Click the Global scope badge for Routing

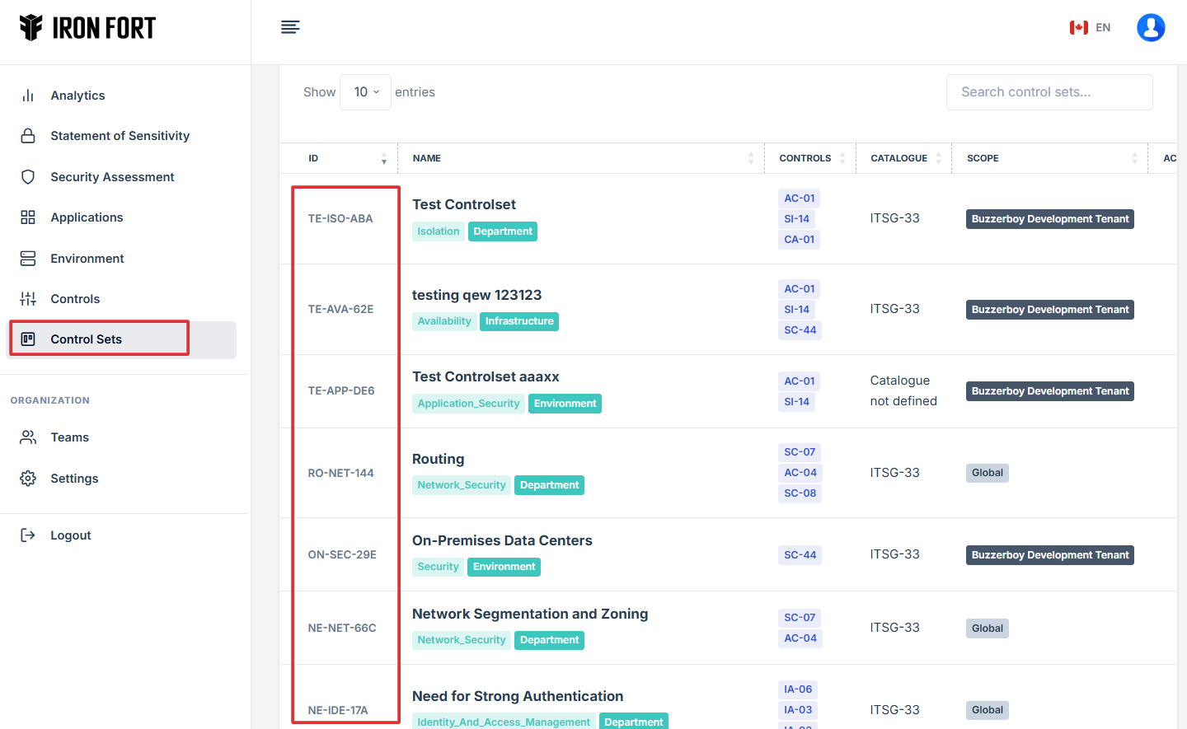coord(987,473)
